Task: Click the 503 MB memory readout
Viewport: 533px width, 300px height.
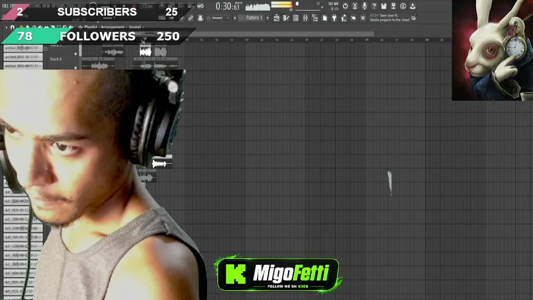Action: 333,4
